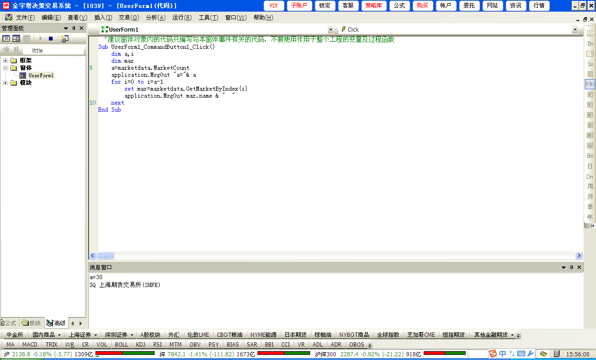Screen dimensions: 596x360
Task: Click the view code icon in management panel
Action: pyautogui.click(x=7, y=39)
